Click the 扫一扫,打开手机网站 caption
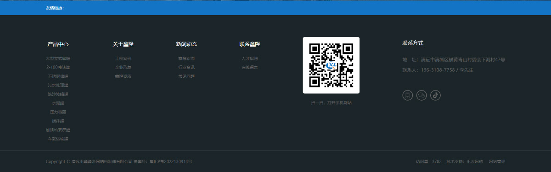 pyautogui.click(x=331, y=103)
